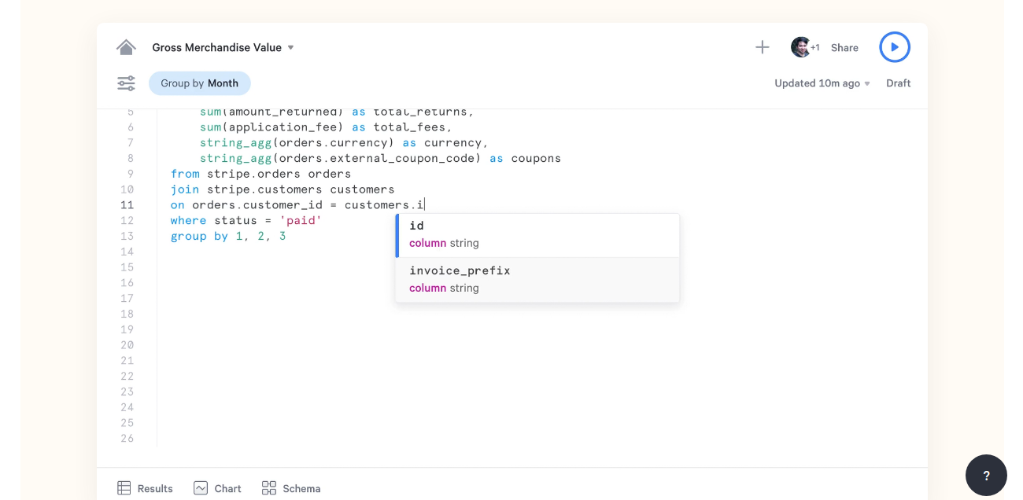1023x500 pixels.
Task: Expand the Gross Merchandise Value title dropdown
Action: (290, 48)
